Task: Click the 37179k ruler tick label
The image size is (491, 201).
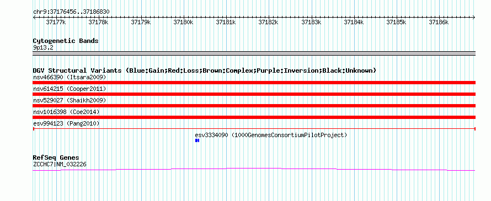Action: pyautogui.click(x=141, y=22)
